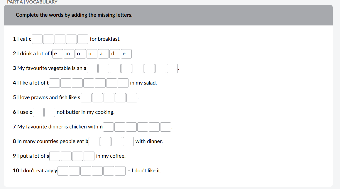Click first letter box after 'c' in sentence 1
Viewport: 340px width, 189px height.
point(37,39)
